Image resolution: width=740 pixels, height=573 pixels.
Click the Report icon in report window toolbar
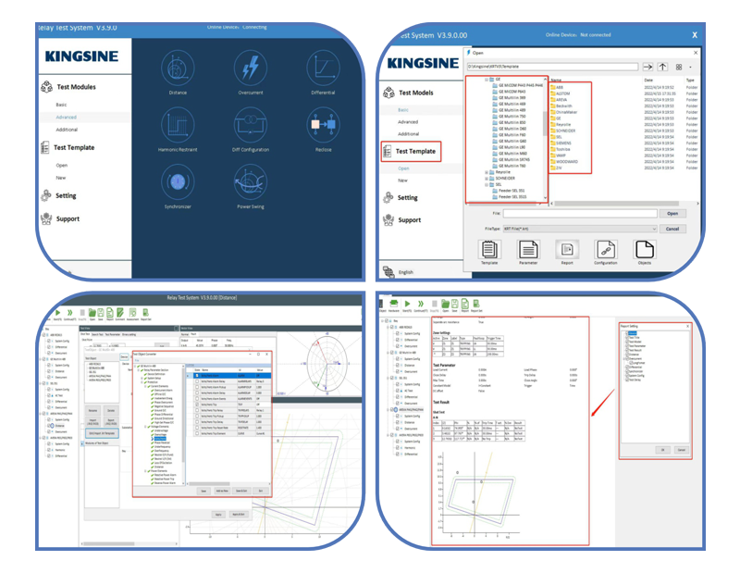pyautogui.click(x=465, y=304)
